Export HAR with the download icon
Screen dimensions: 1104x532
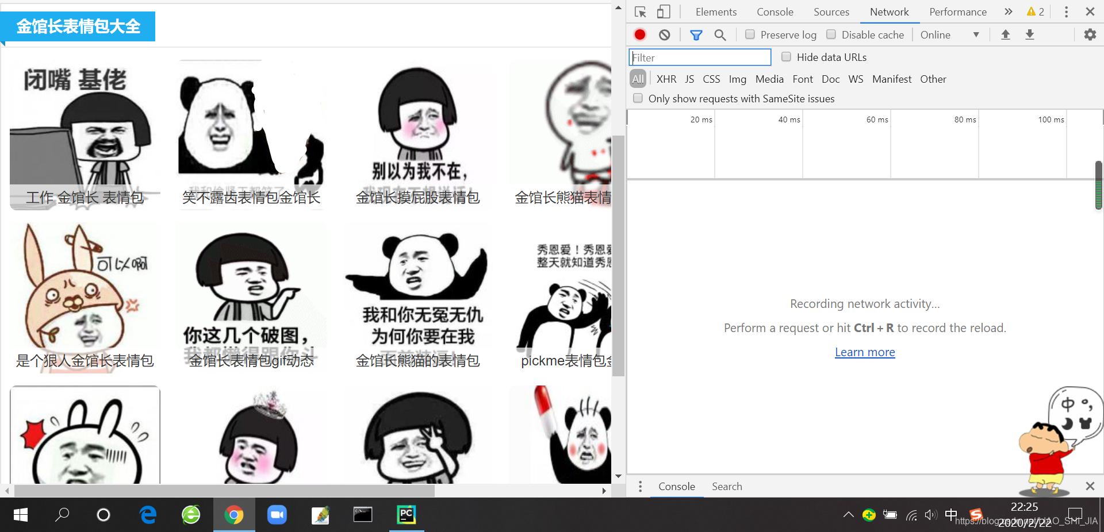(x=1029, y=34)
